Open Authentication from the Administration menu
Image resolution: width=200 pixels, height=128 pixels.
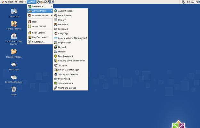tap(70, 11)
